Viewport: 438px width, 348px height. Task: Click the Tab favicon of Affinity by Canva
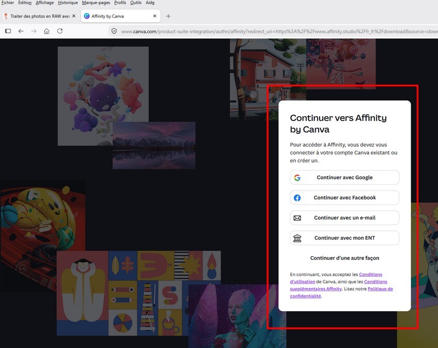click(x=87, y=16)
